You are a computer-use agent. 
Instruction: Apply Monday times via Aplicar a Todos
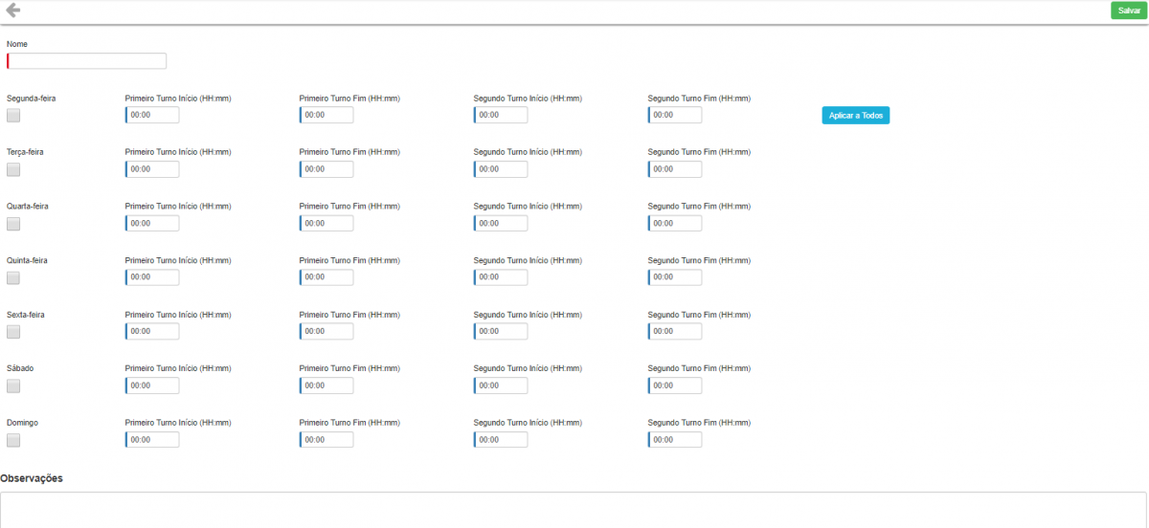click(856, 115)
